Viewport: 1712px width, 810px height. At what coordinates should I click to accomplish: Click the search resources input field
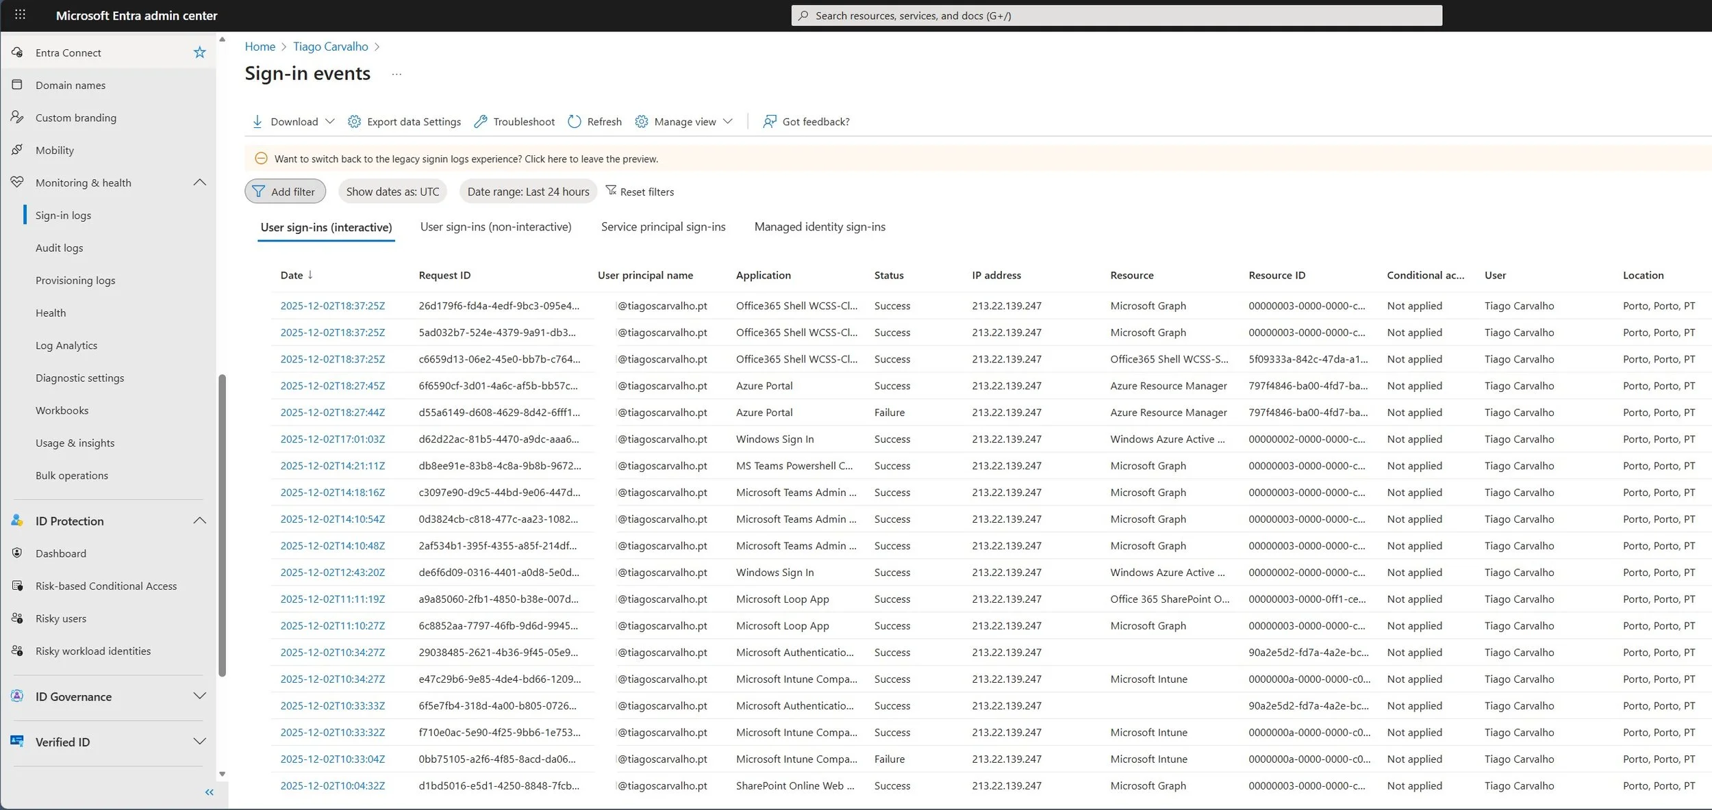pos(1115,14)
